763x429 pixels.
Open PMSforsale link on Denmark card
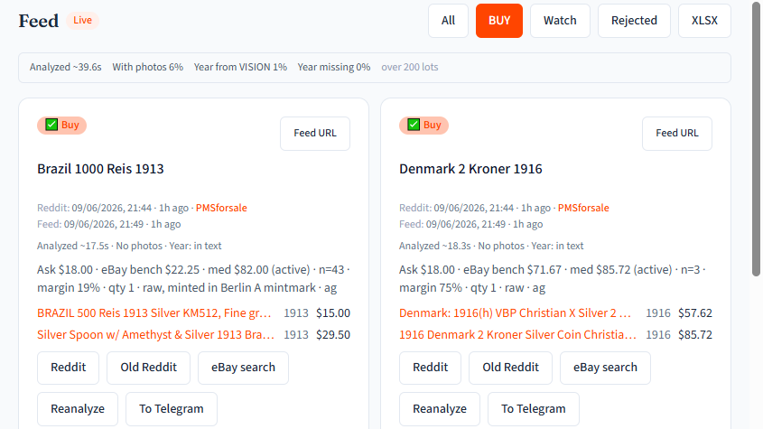(x=583, y=208)
